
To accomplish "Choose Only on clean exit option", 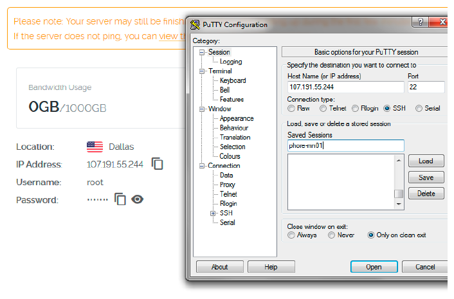I will 371,235.
